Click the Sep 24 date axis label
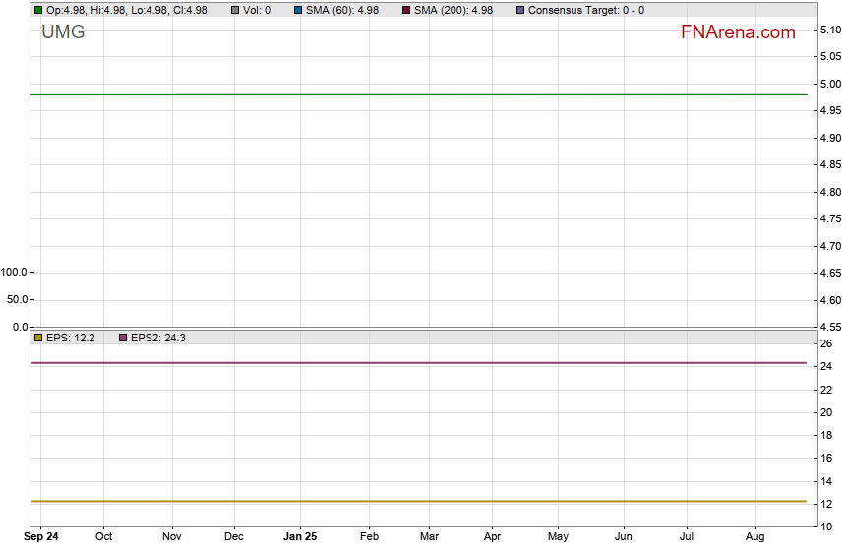 (40, 536)
